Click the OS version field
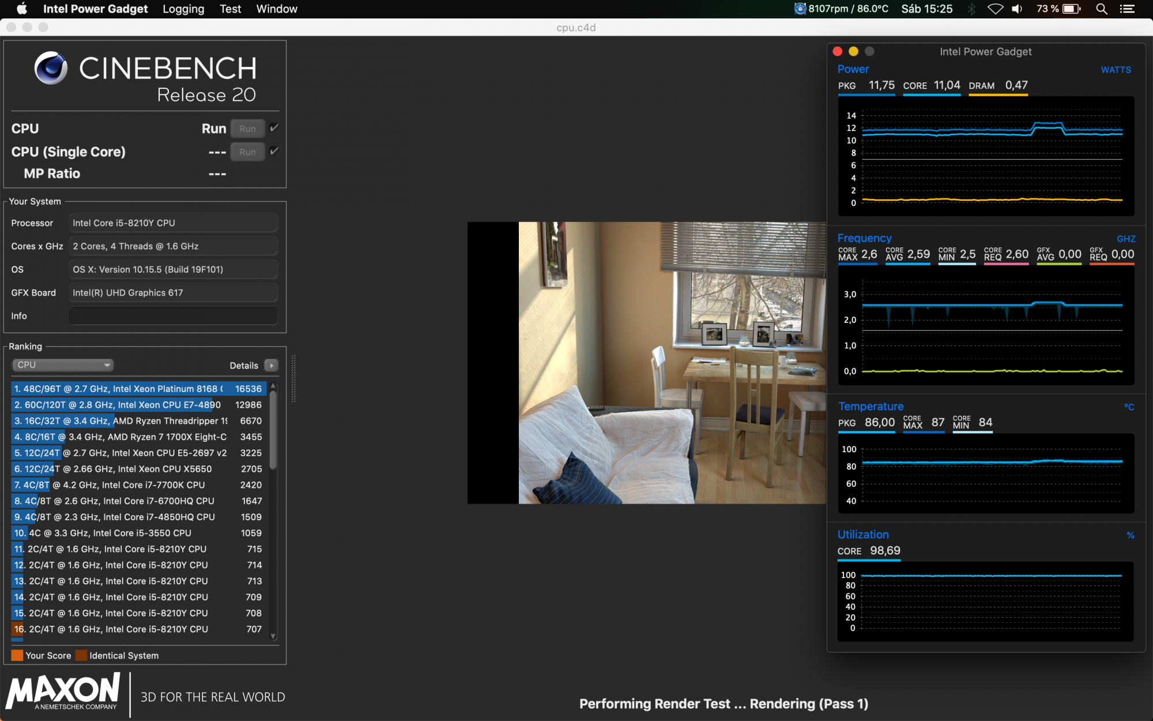 [x=174, y=269]
